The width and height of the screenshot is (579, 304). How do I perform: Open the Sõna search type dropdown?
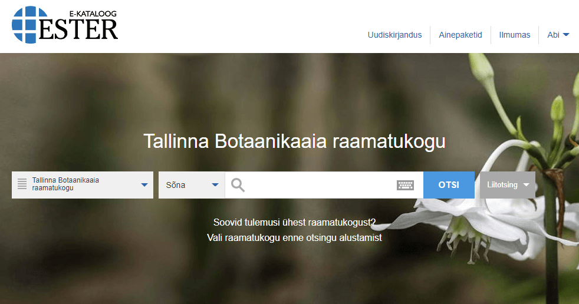click(x=192, y=185)
